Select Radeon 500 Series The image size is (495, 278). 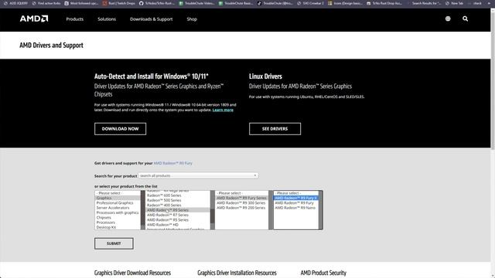coord(177,200)
